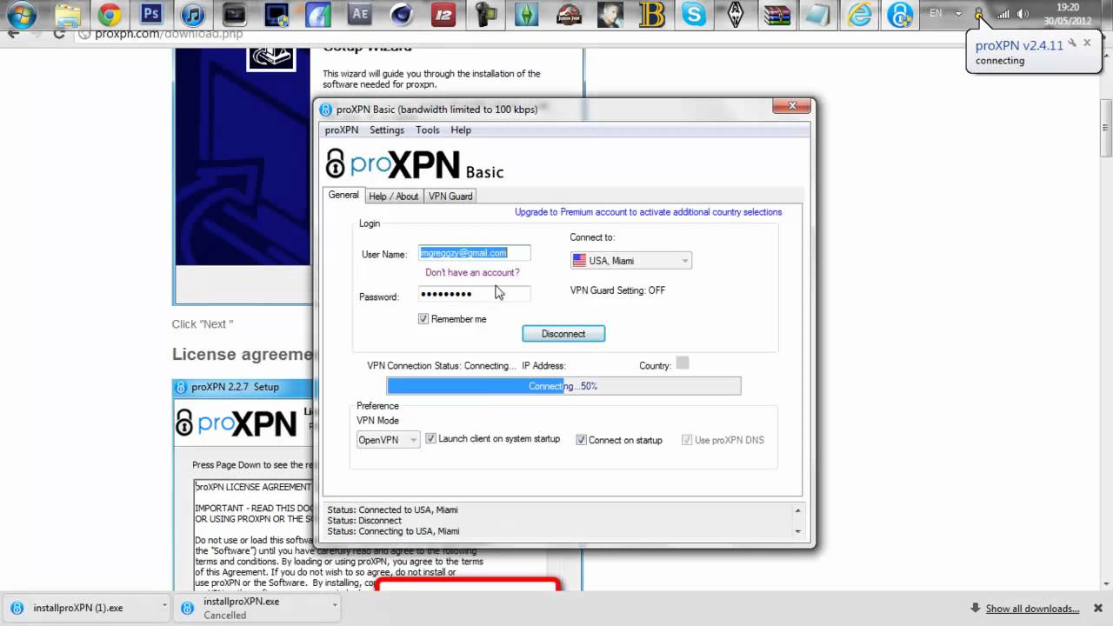
Task: Toggle the Remember me checkbox
Action: point(423,319)
